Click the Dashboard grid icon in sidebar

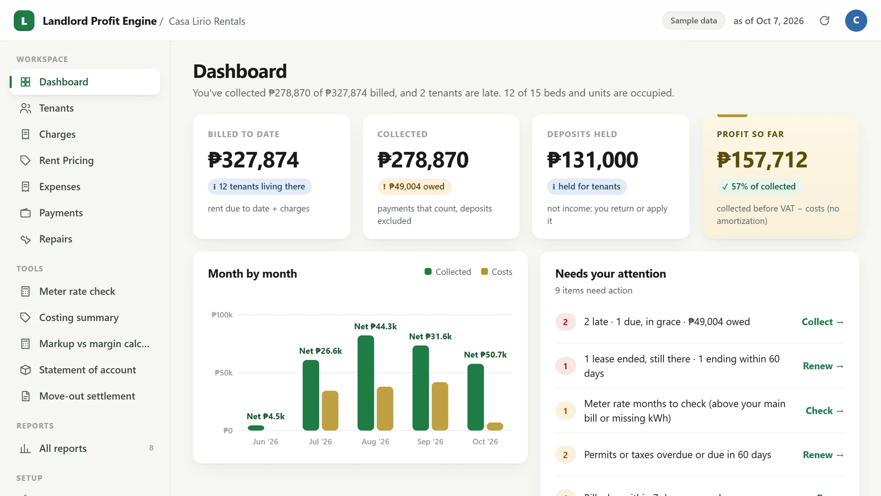click(x=26, y=82)
